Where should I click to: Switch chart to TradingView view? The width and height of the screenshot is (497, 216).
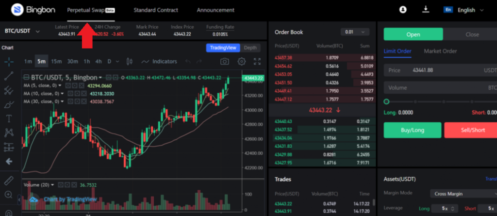(x=223, y=48)
